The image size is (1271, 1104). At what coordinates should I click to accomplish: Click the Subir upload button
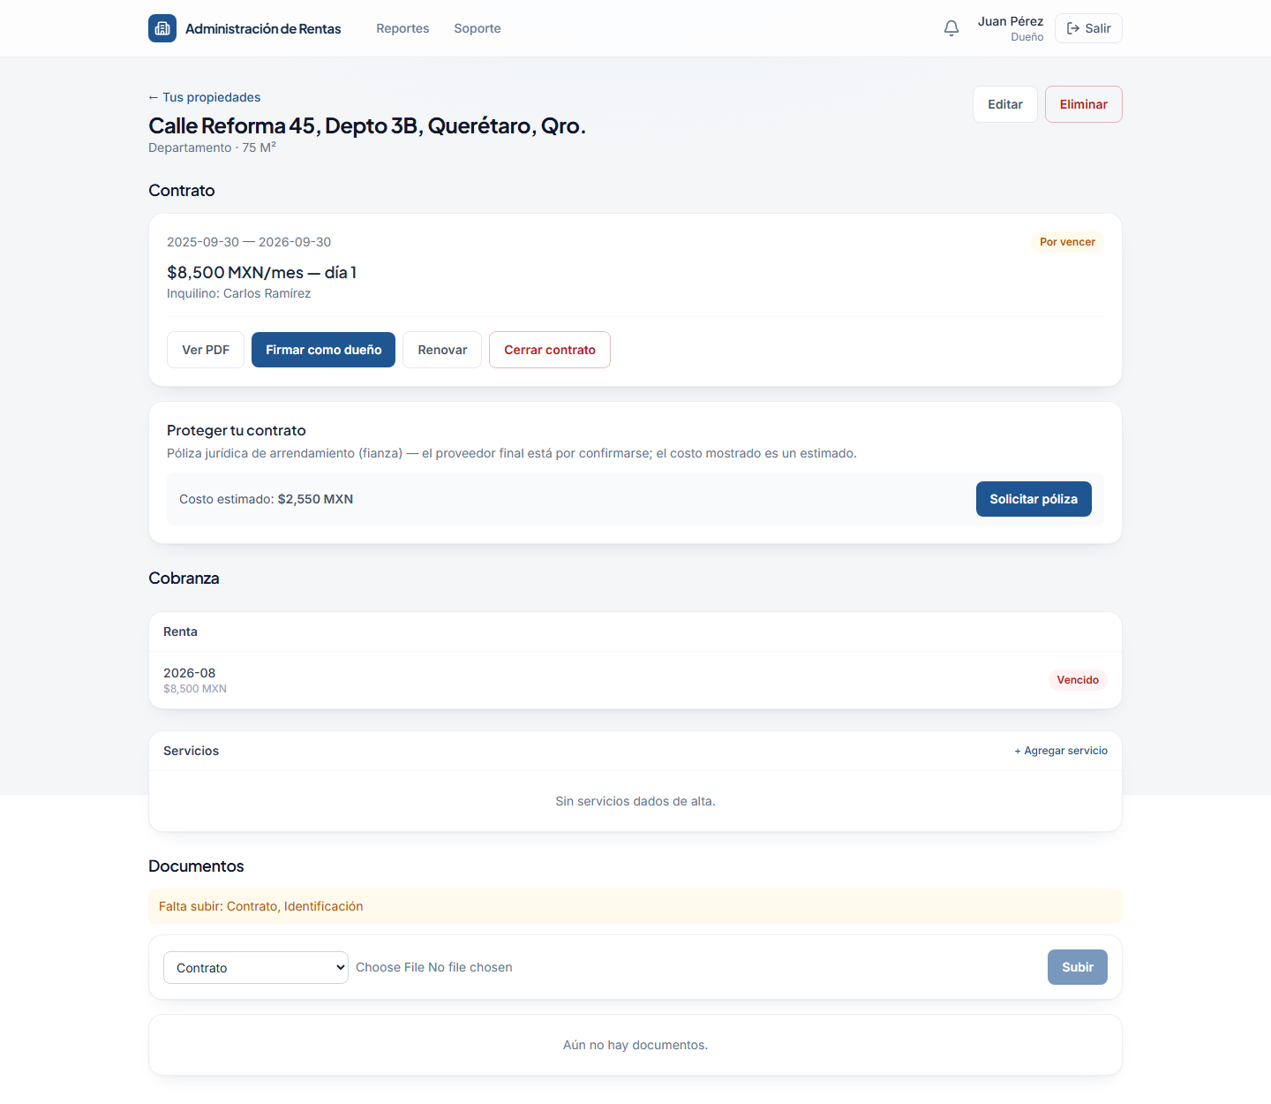pos(1078,967)
